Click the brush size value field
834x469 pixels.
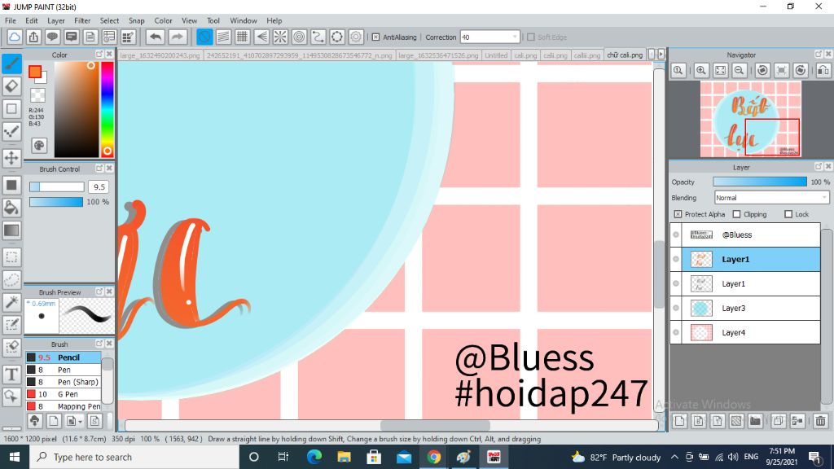click(x=99, y=186)
